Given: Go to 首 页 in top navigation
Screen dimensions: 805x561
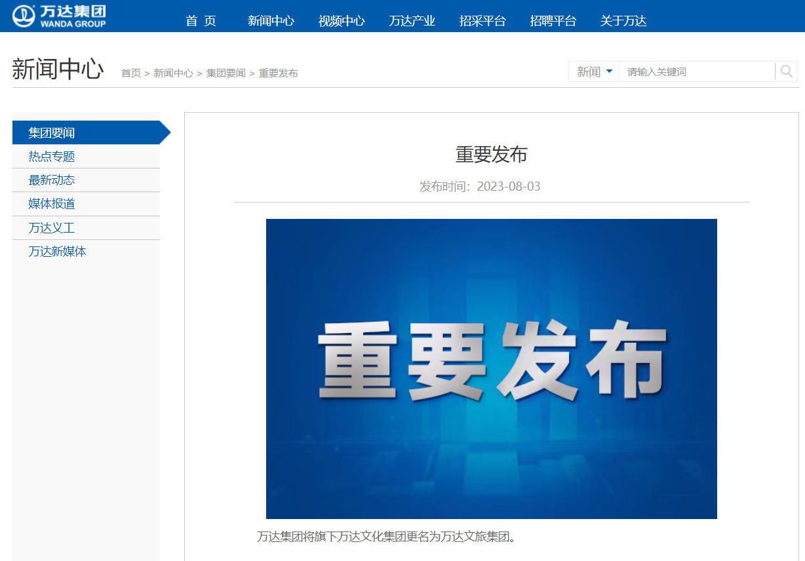Looking at the screenshot, I should click(x=201, y=21).
